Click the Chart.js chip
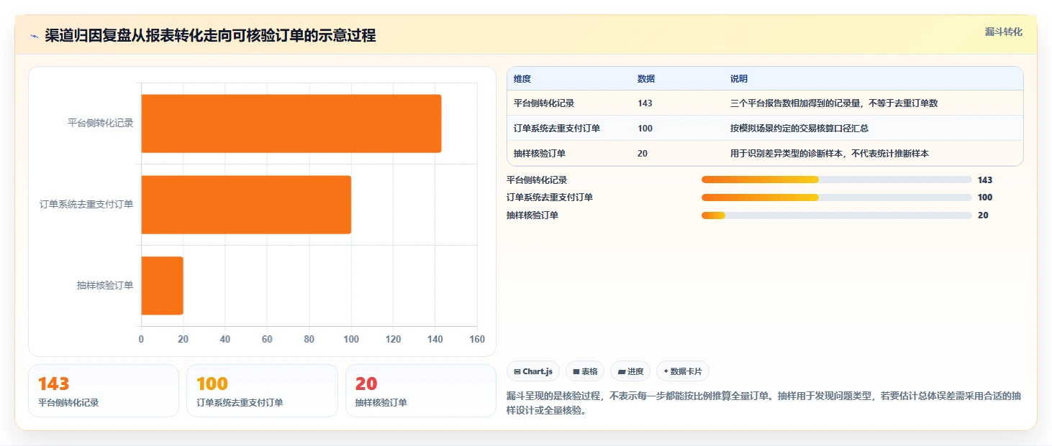Screen dimensions: 1052x446 click(533, 371)
